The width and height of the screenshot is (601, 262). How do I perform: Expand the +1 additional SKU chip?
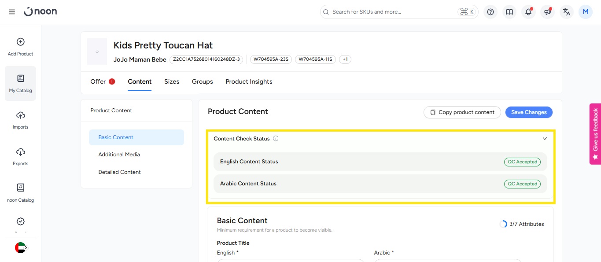click(345, 59)
